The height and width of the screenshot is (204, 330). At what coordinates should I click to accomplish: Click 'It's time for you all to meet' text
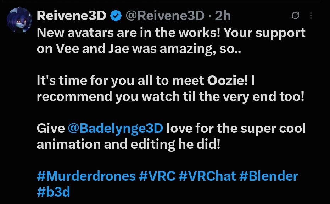(121, 80)
